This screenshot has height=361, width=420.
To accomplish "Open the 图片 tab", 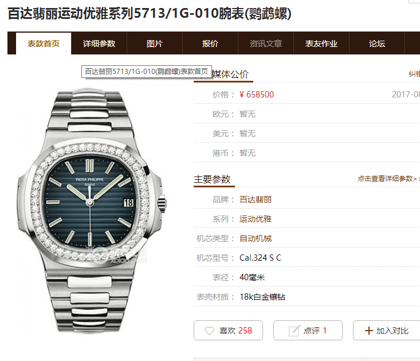I will (155, 44).
